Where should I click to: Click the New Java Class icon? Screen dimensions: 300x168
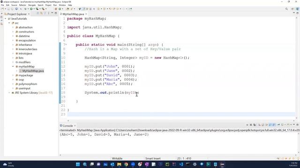pos(60,9)
